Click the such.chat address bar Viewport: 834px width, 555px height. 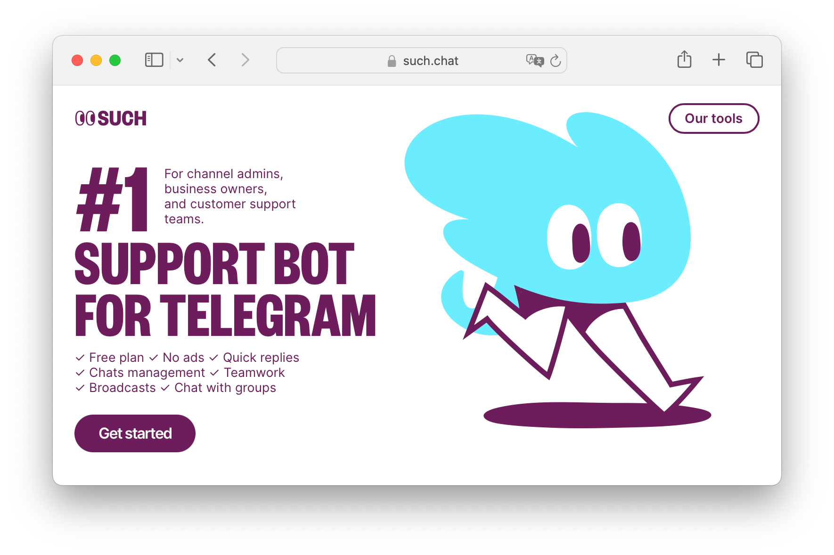coord(421,60)
